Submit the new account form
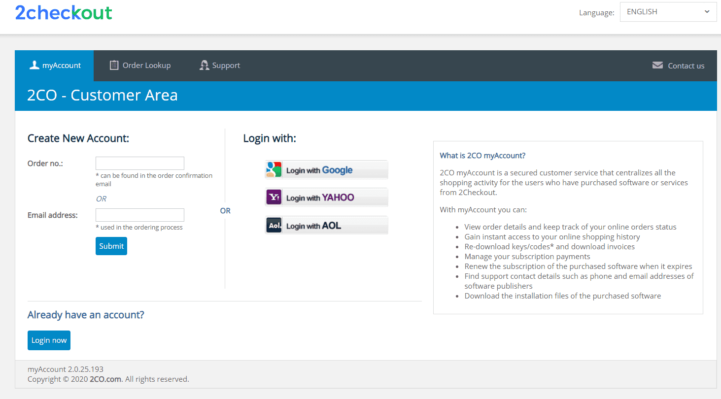Screen dimensions: 721x399 click(111, 246)
